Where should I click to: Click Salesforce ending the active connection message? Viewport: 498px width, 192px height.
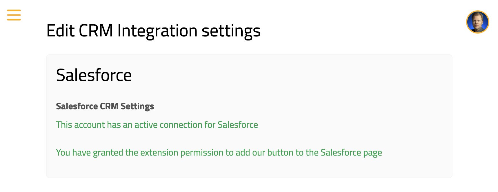(x=238, y=125)
